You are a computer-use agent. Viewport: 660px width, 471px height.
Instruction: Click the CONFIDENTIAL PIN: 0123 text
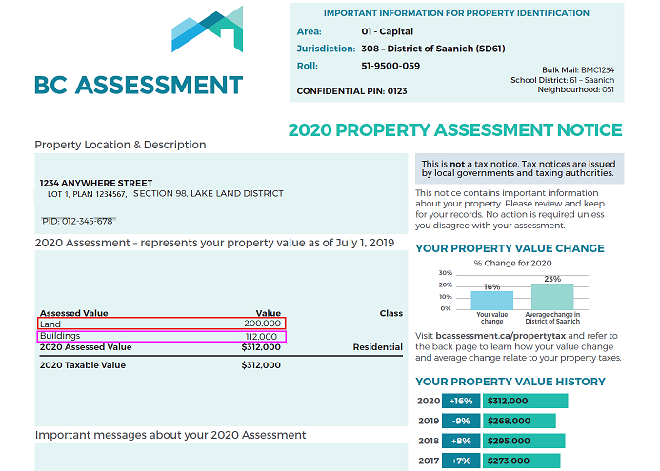coord(351,91)
